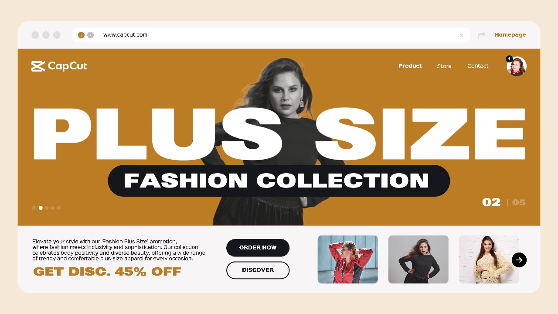
Task: Click the share arrow icon beside Homepage
Action: (x=482, y=35)
